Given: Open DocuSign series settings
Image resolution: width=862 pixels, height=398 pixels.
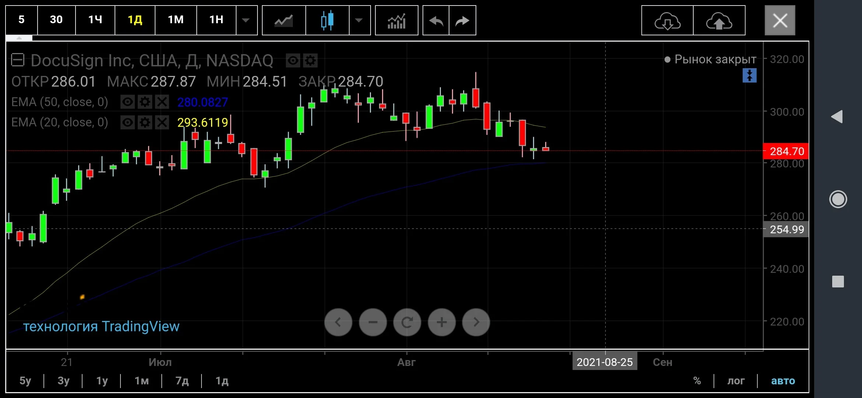Looking at the screenshot, I should (x=311, y=60).
